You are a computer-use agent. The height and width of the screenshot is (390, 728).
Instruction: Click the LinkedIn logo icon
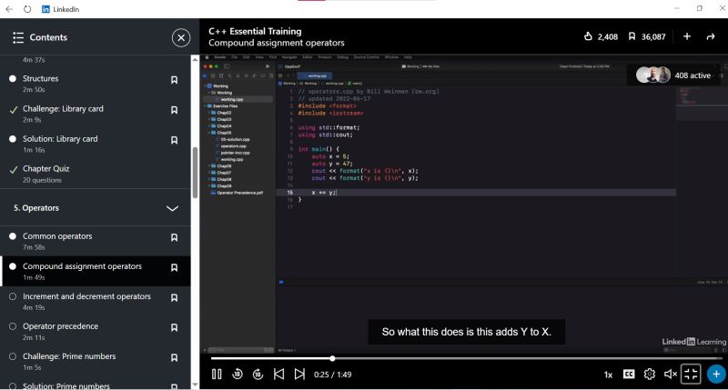[45, 9]
